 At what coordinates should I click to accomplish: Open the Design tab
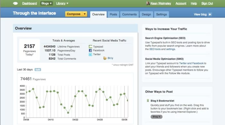146,14
